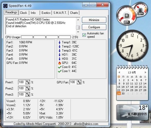Click the Minimize button in SpeedFan

pyautogui.click(x=94, y=20)
